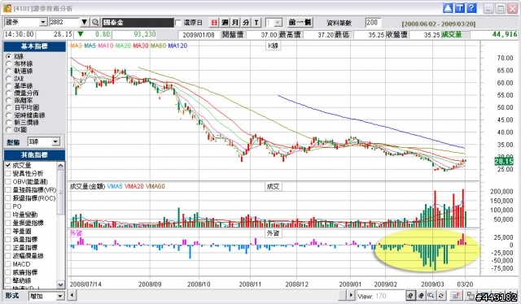
Task: Click the MA120 legend label
Action: [177, 46]
